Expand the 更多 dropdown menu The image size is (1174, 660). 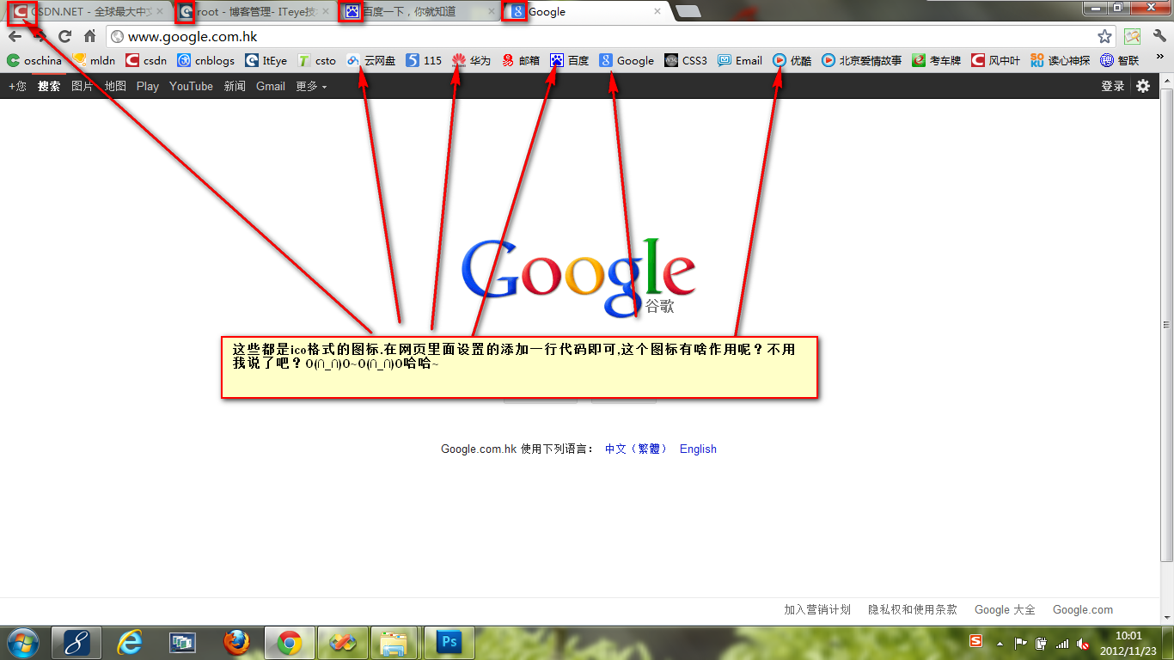[311, 86]
